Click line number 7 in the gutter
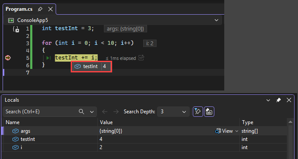The height and width of the screenshot is (159, 298). tap(28, 72)
